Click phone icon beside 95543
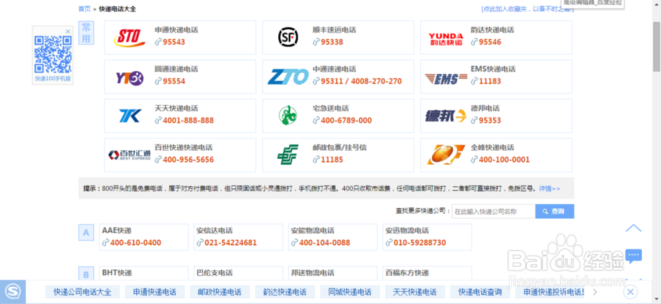The height and width of the screenshot is (304, 661). (x=158, y=42)
